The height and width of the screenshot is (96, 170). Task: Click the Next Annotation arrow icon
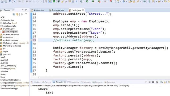153,1
